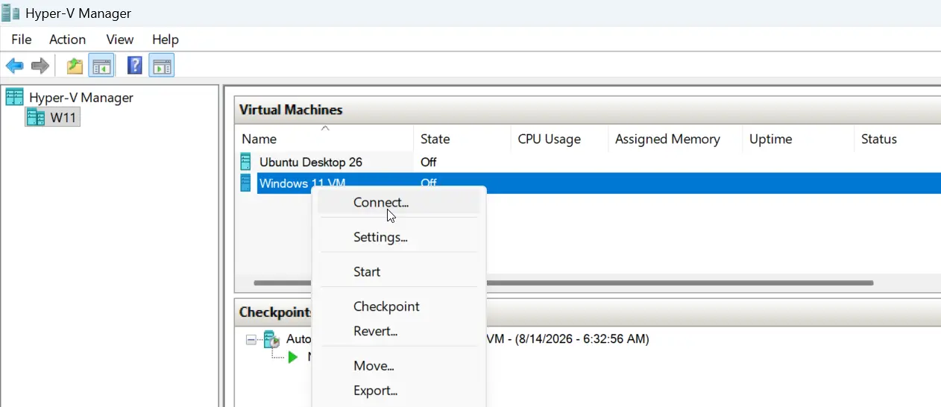This screenshot has height=407, width=941.
Task: Click the Windows 11 VM row icon
Action: click(x=246, y=183)
